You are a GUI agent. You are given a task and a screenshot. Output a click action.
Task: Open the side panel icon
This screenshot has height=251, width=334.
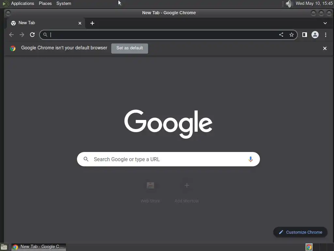305,35
